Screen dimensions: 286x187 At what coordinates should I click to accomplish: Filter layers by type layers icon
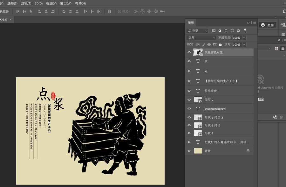click(x=226, y=31)
